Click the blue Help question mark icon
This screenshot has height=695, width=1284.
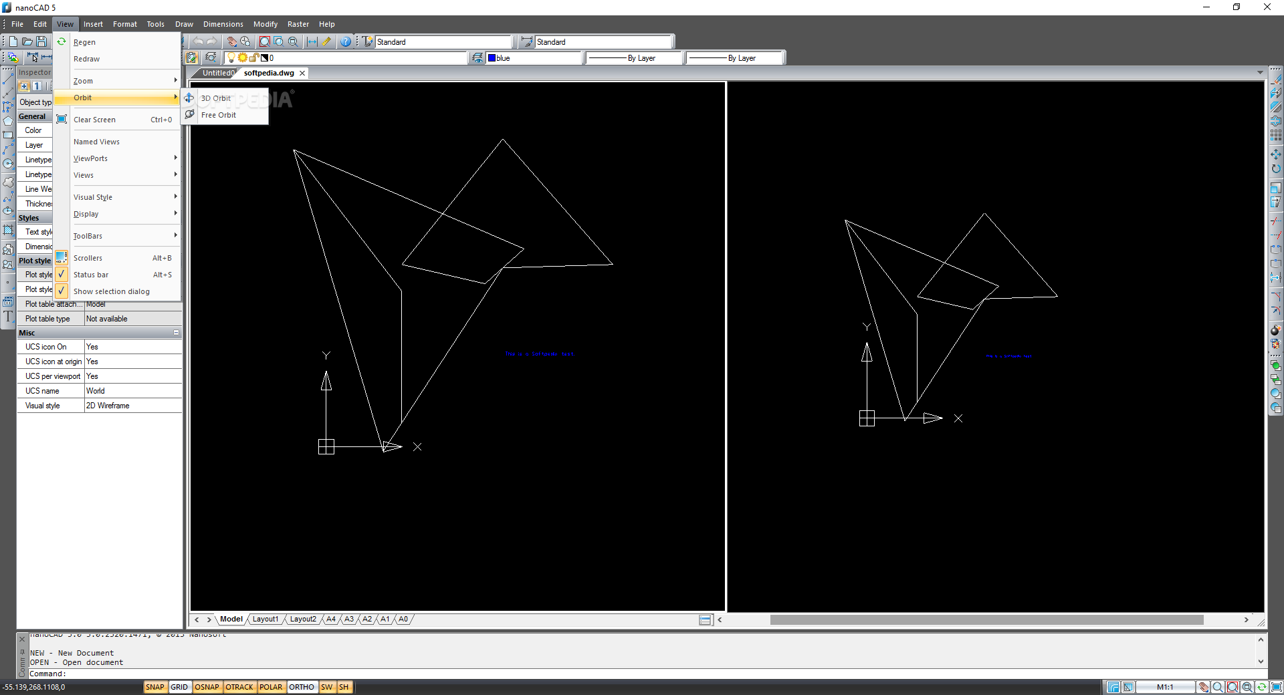[x=345, y=41]
